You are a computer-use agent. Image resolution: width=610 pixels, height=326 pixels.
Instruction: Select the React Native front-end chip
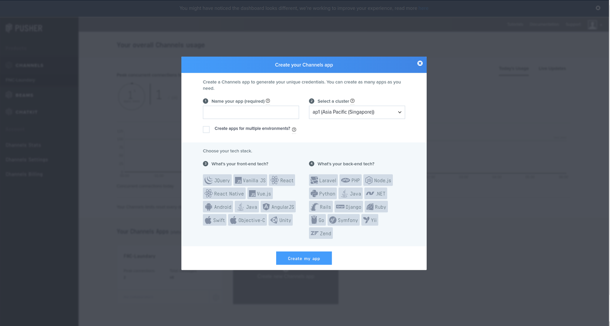(224, 193)
